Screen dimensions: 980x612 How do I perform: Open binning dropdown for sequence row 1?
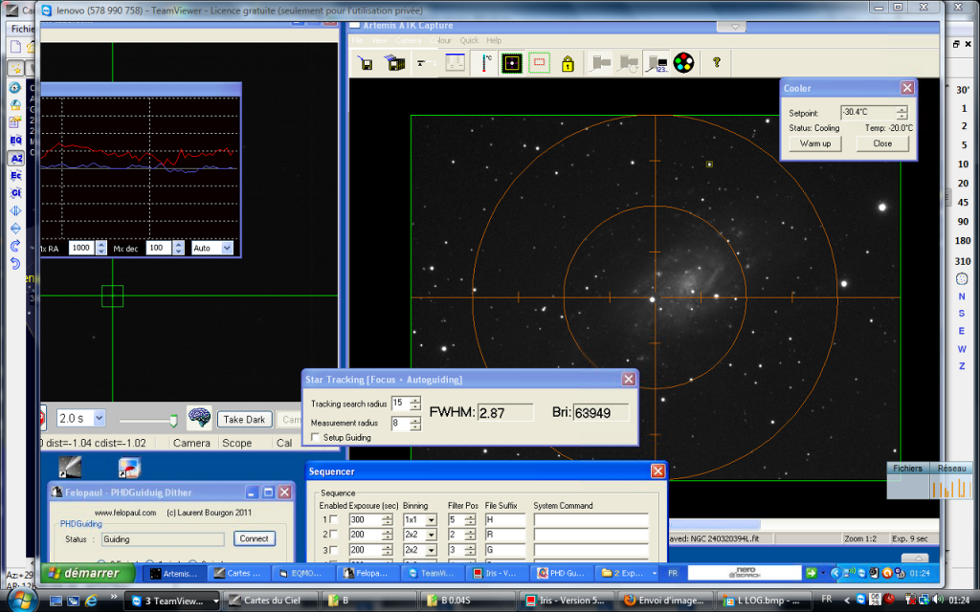point(432,520)
